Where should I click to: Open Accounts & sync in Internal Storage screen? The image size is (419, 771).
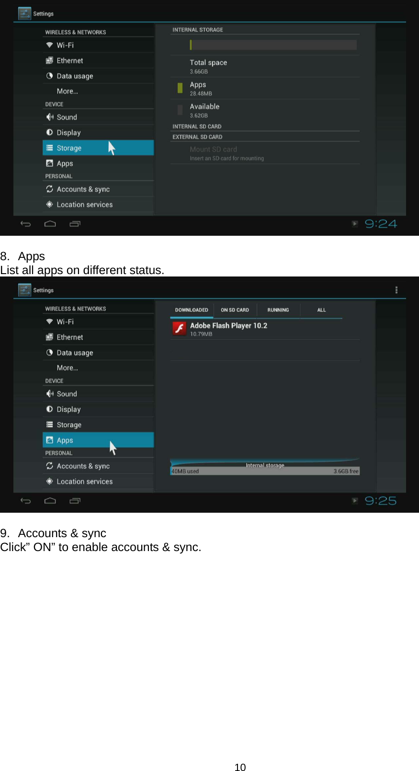(98, 189)
